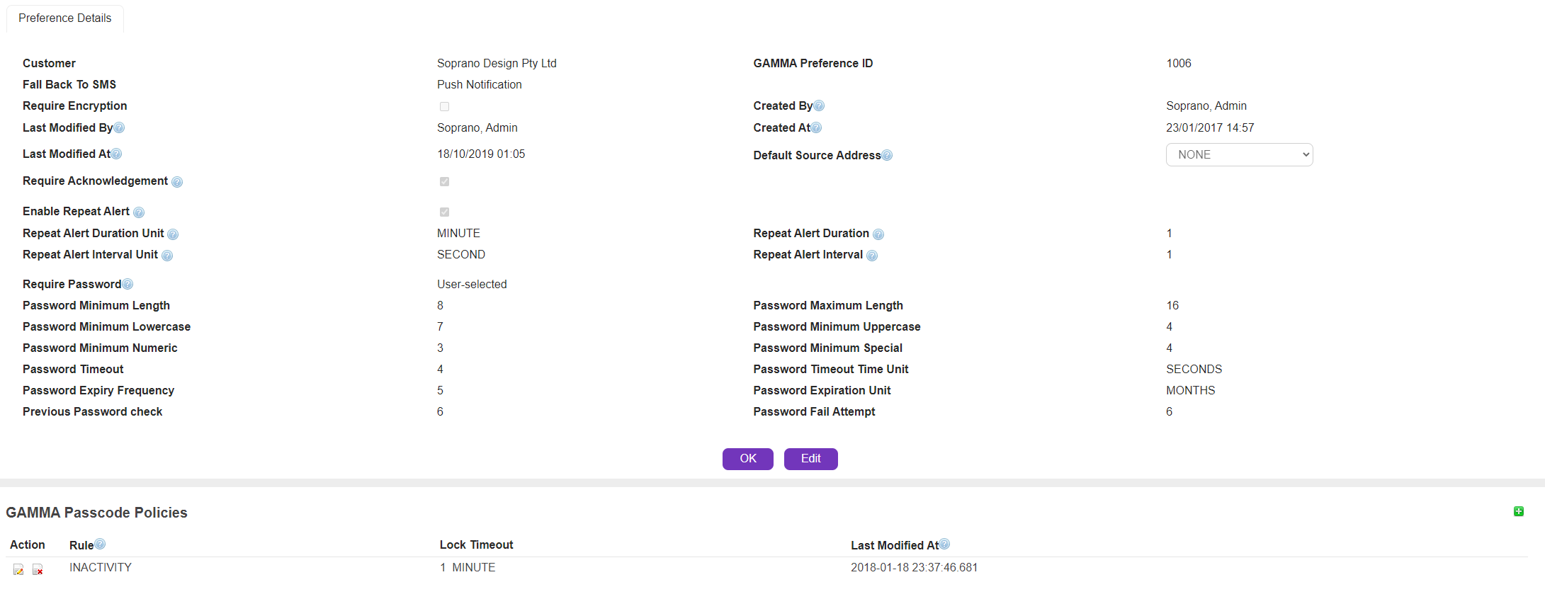The width and height of the screenshot is (1545, 599).
Task: Toggle the Require Encryption checkbox
Action: click(x=444, y=106)
